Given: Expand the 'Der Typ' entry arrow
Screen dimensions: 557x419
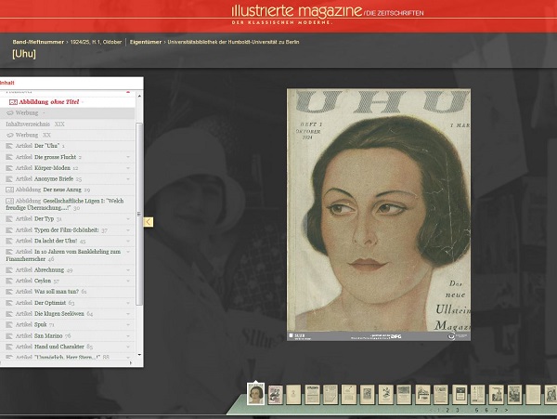Looking at the screenshot, I should pos(128,219).
